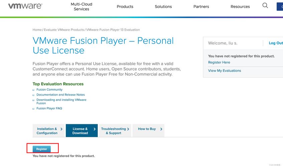Screen dimensions: 283x167
Task: Click the Welcome, liu s. text
Action: pos(223,43)
